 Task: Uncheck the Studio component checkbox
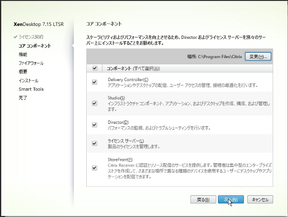pos(94,103)
